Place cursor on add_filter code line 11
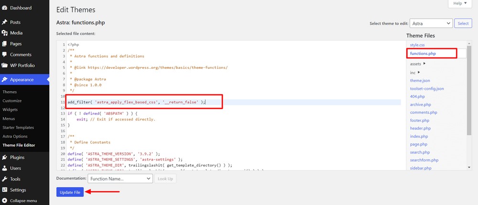 tap(137, 102)
